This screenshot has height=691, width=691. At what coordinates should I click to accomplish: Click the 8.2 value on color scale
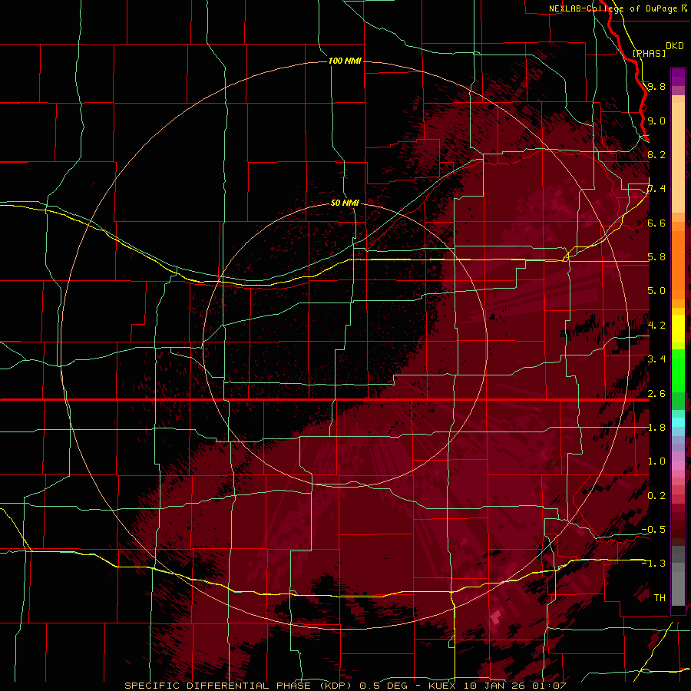coord(656,154)
